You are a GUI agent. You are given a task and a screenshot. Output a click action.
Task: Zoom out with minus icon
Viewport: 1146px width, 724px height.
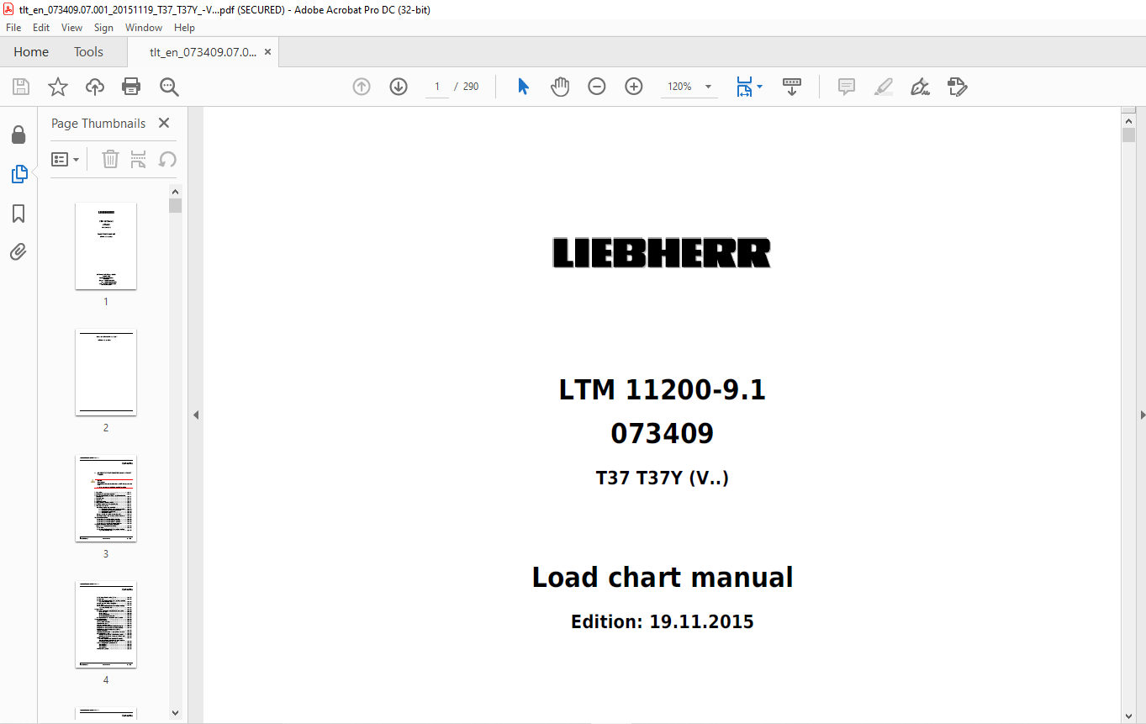[x=597, y=87]
